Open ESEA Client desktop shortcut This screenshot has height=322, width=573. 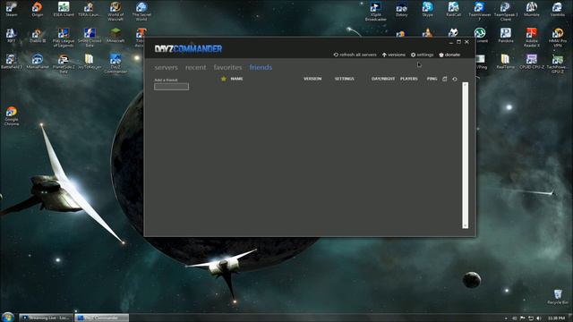64,10
